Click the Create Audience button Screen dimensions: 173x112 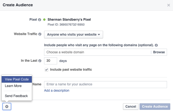click(155, 107)
